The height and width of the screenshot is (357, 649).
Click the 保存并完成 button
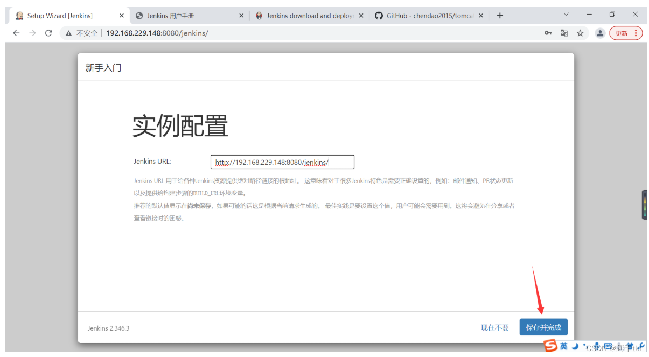(543, 327)
